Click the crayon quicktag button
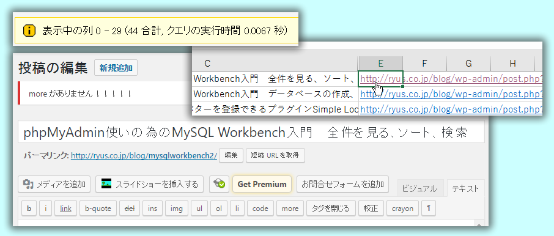 [402, 208]
